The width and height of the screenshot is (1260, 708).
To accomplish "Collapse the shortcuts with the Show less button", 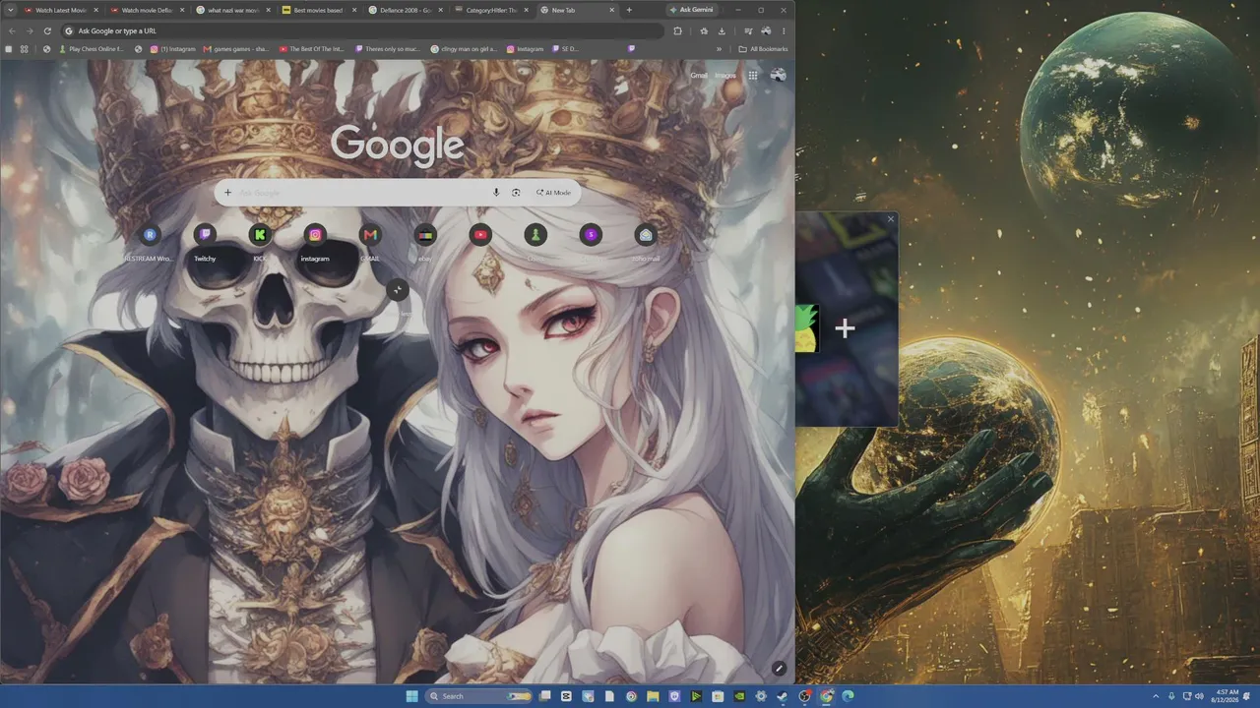I will point(398,289).
